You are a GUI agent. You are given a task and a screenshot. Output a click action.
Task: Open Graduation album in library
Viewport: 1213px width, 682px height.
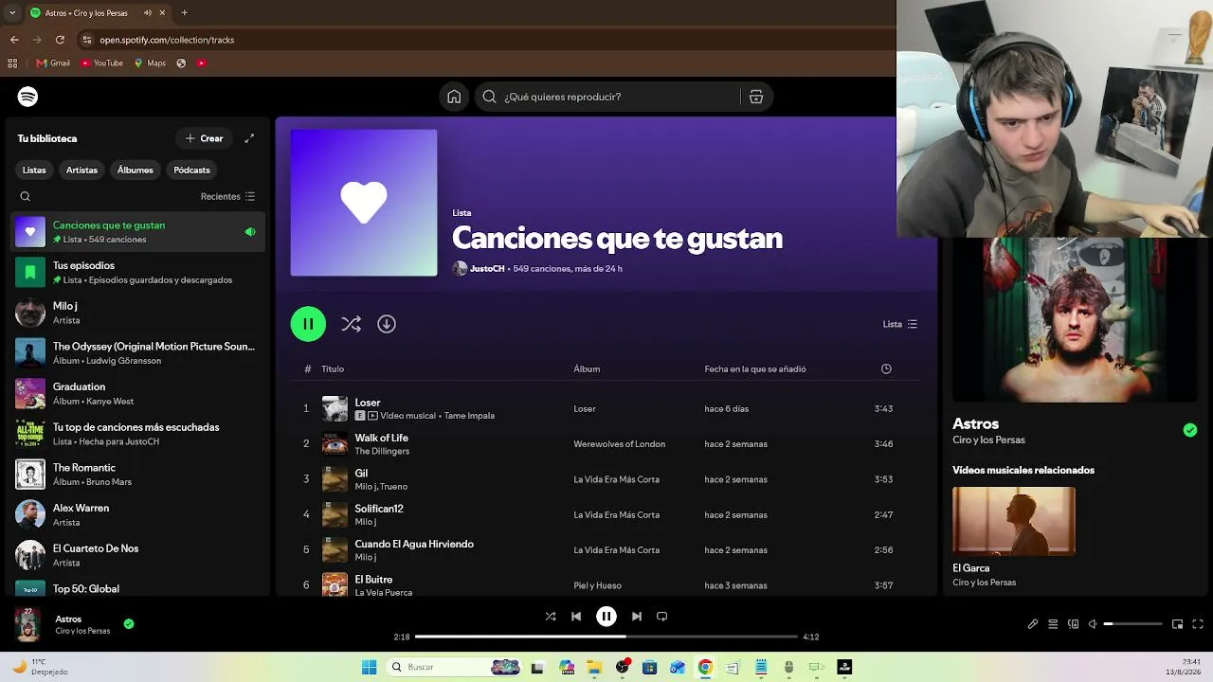[138, 393]
